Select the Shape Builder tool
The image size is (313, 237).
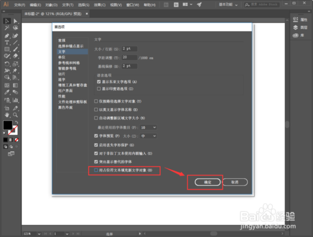[x=7, y=78]
